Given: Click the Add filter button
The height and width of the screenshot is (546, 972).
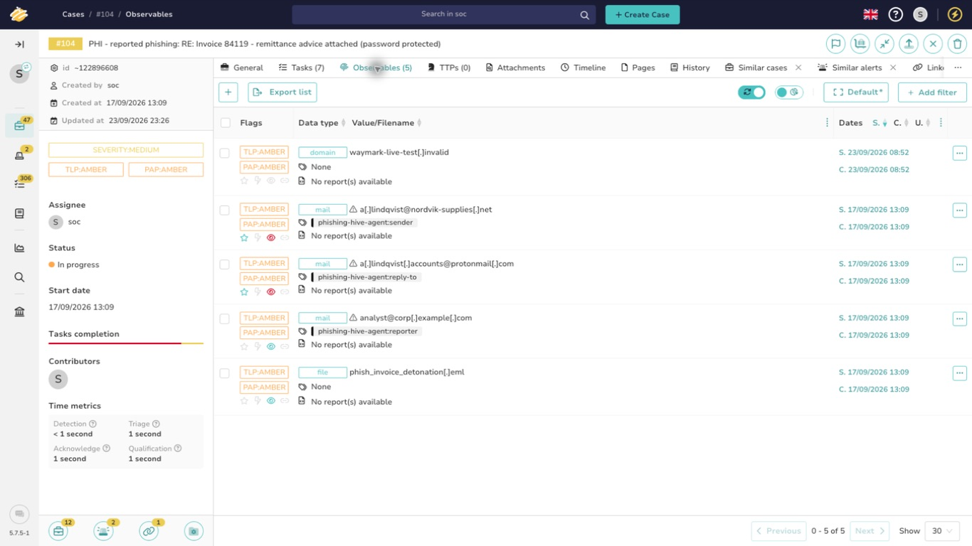Looking at the screenshot, I should click(x=932, y=92).
